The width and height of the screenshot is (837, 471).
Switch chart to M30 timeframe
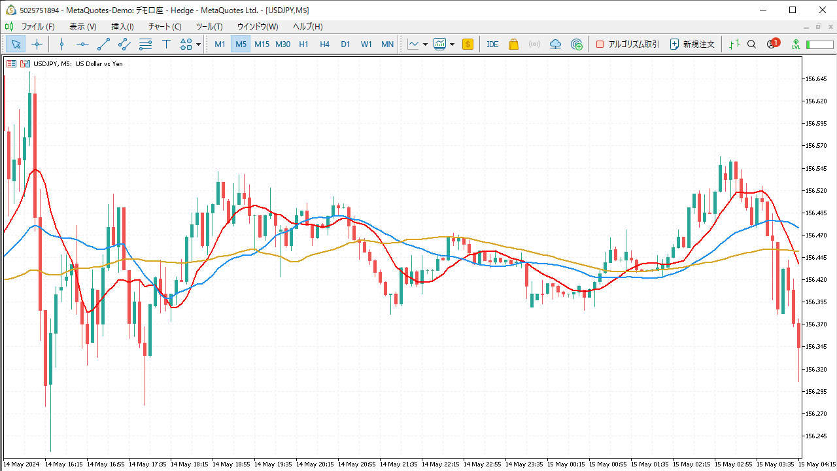coord(282,44)
